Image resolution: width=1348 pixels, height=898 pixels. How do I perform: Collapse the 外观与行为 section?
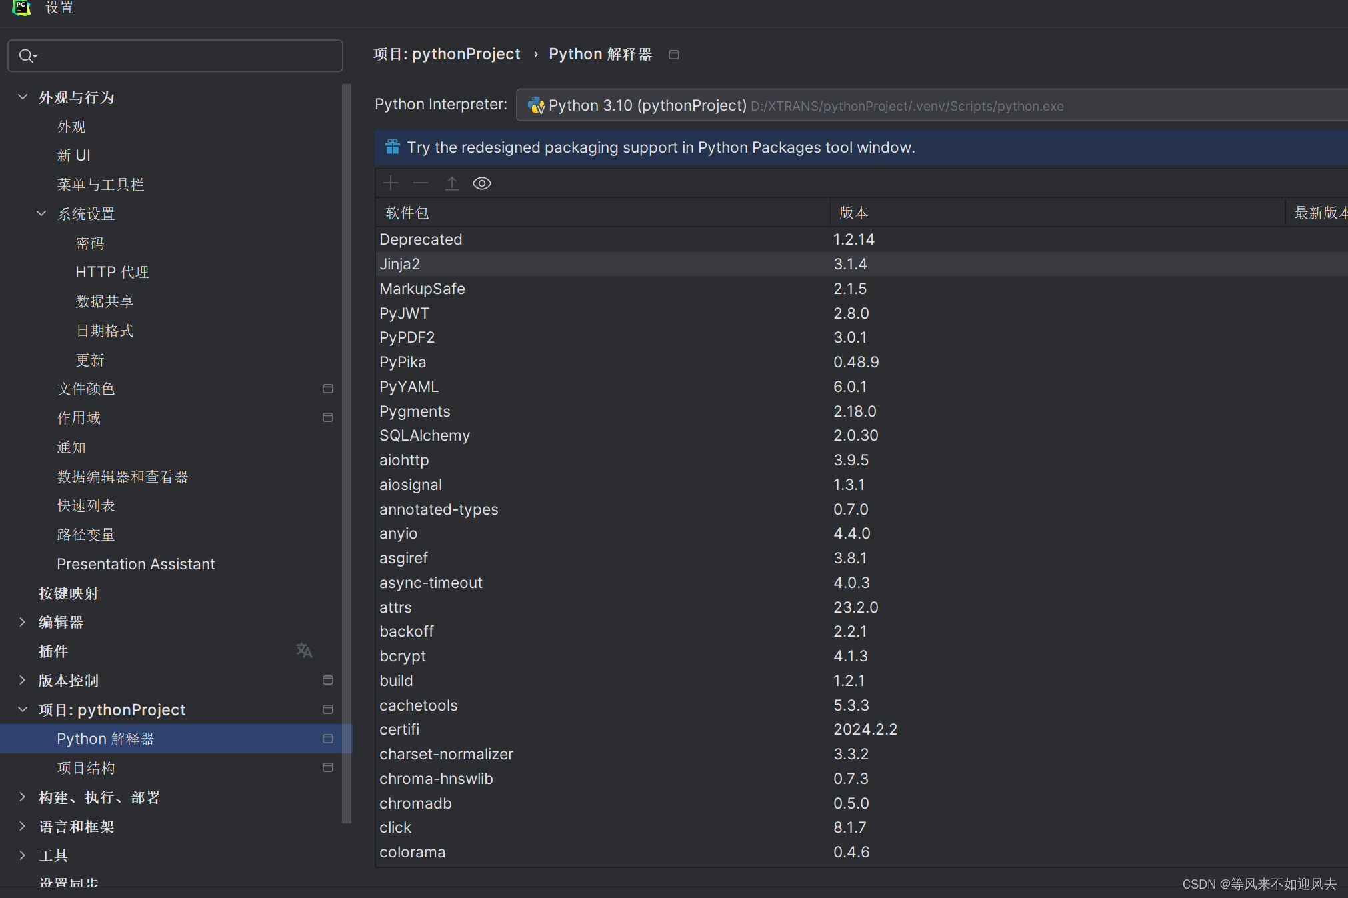(x=23, y=97)
